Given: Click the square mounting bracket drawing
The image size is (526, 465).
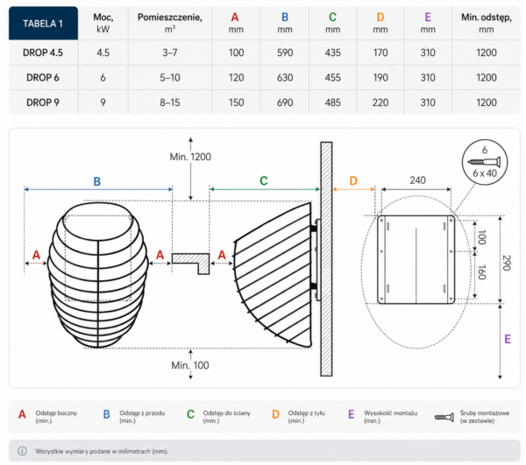Looking at the screenshot, I should tap(416, 259).
